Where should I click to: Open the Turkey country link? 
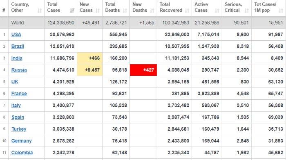point(19,129)
